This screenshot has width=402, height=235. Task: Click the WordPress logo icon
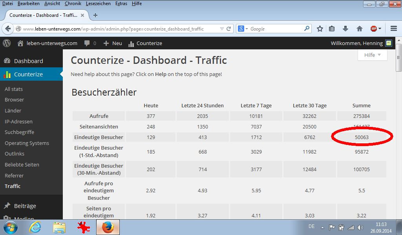coord(7,43)
